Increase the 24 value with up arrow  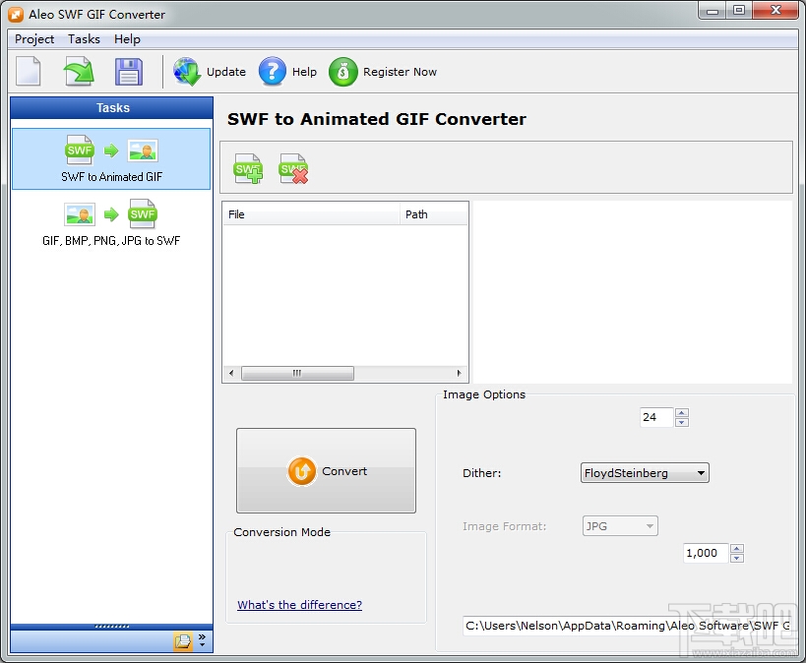coord(682,413)
